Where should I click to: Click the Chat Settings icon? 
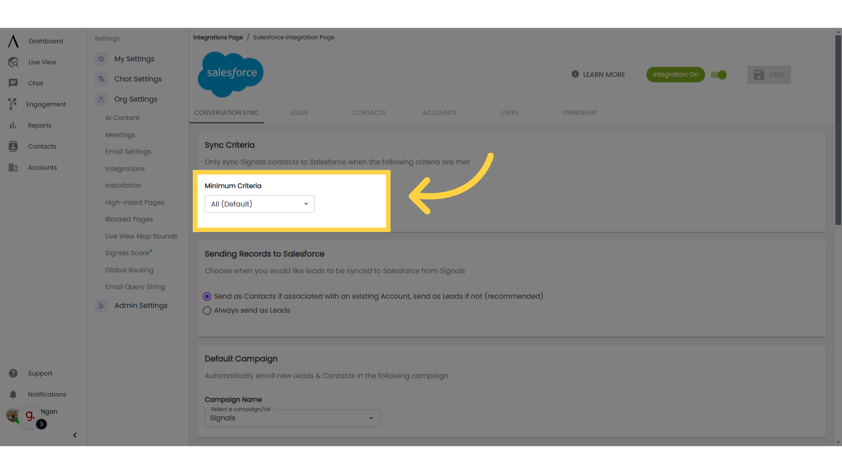pyautogui.click(x=101, y=79)
